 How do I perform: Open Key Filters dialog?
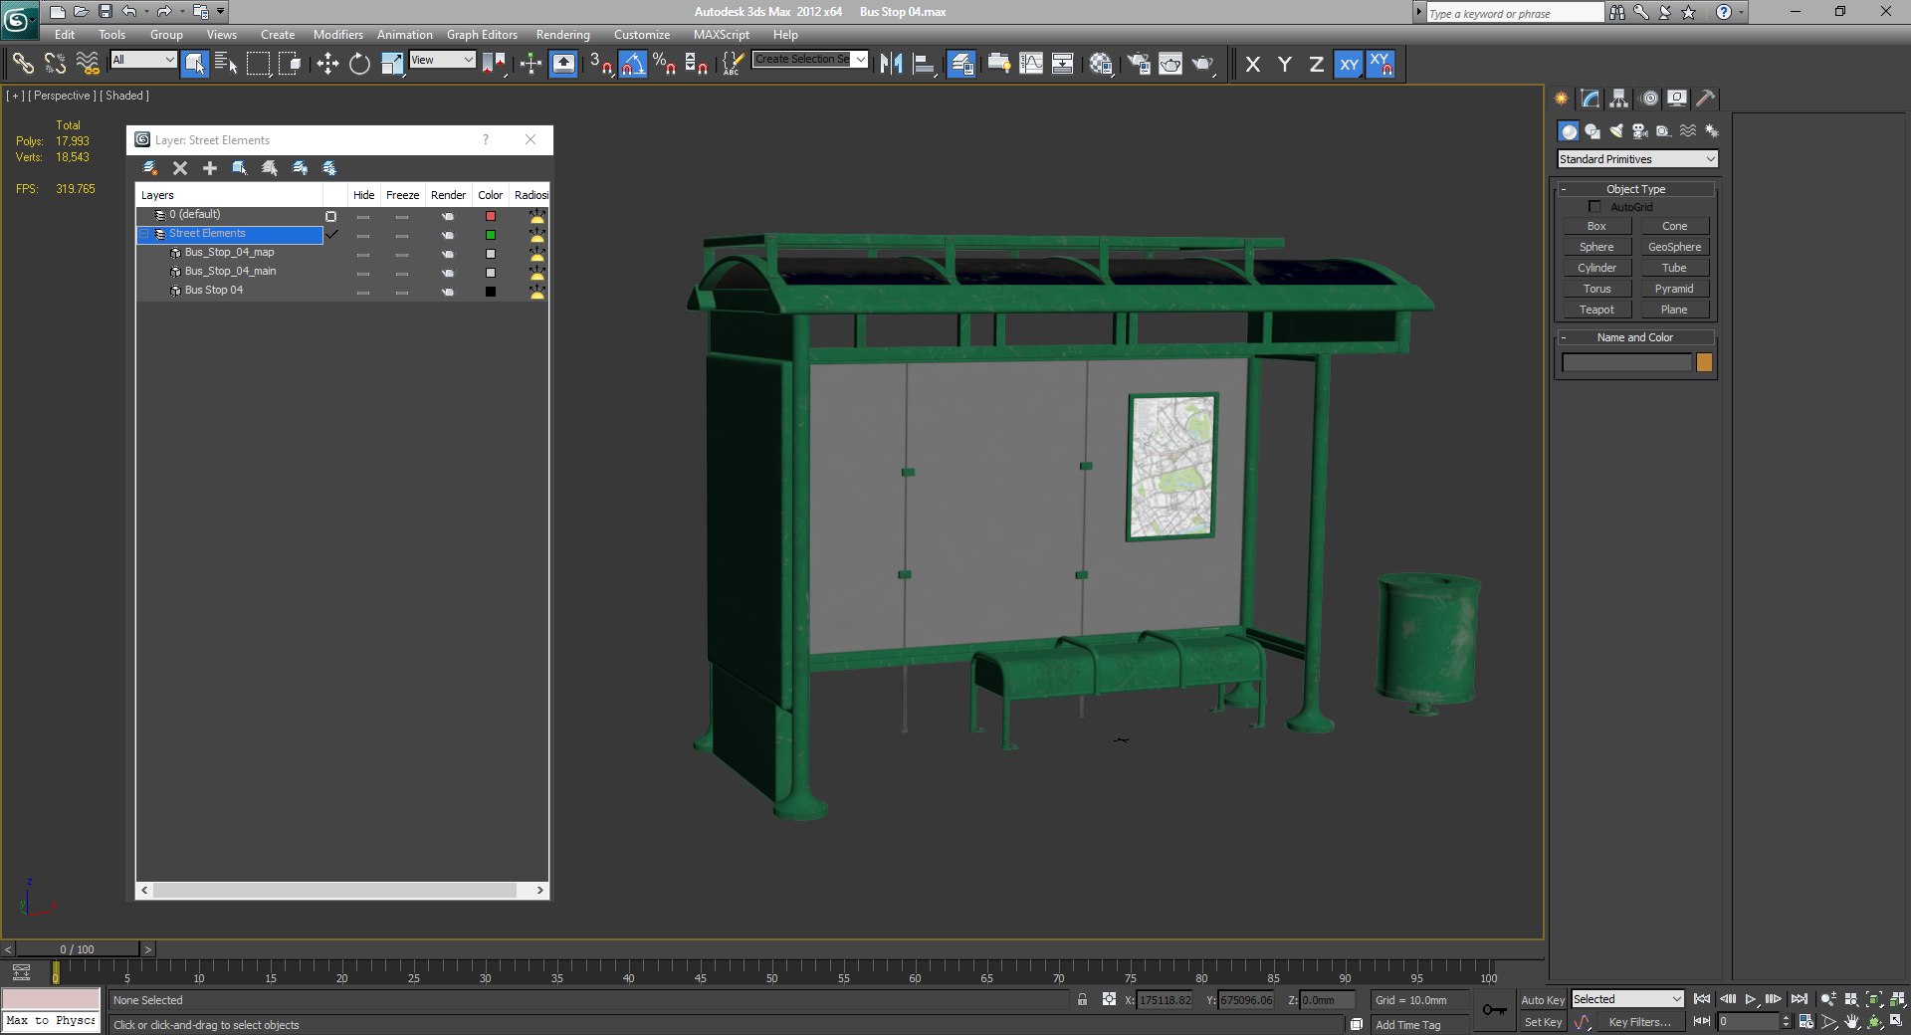coord(1639,1022)
